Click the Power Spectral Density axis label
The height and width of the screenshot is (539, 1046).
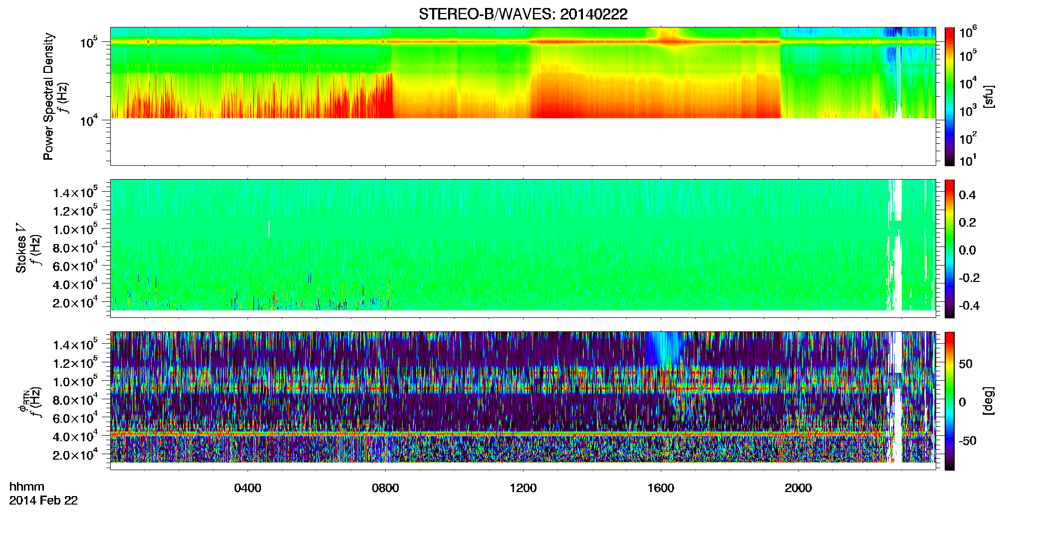pyautogui.click(x=48, y=96)
